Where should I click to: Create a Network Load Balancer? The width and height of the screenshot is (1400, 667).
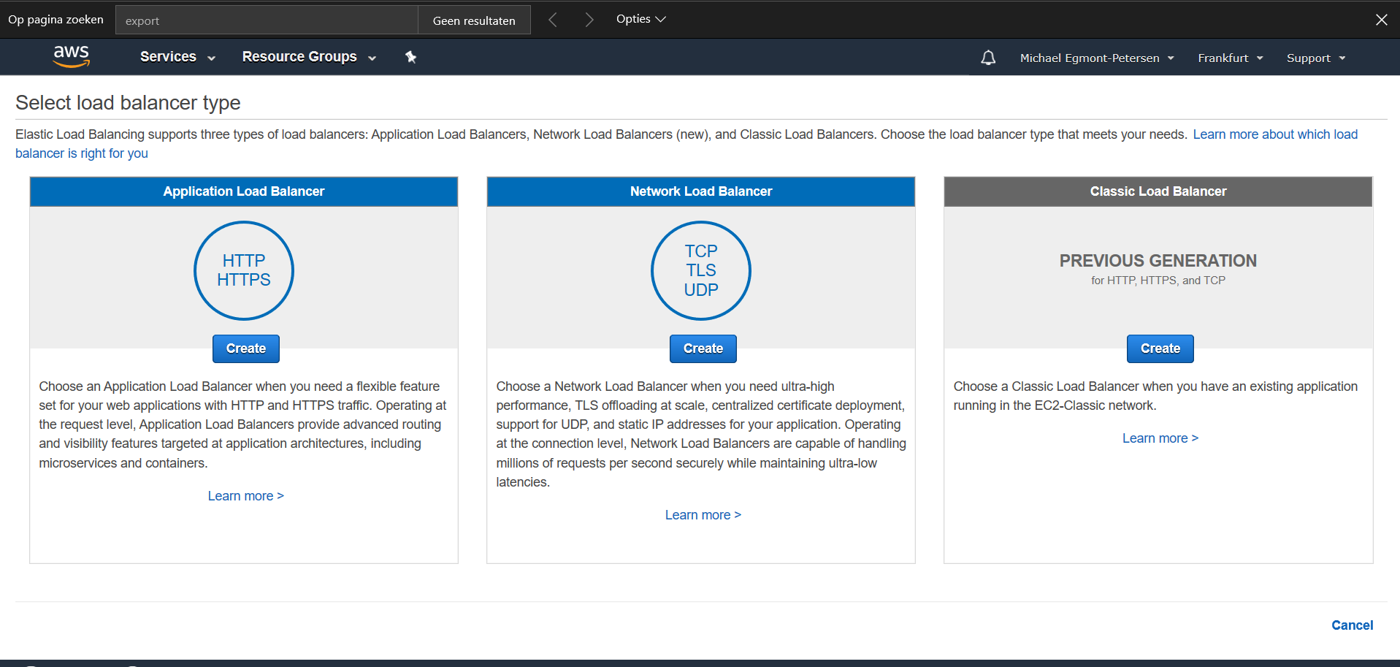coord(703,348)
